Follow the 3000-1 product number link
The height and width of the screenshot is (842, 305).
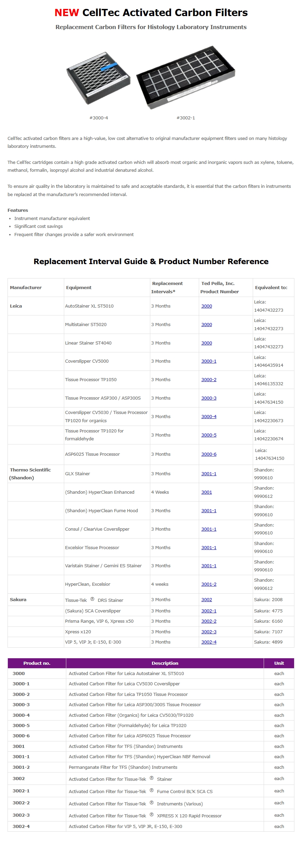tap(209, 361)
